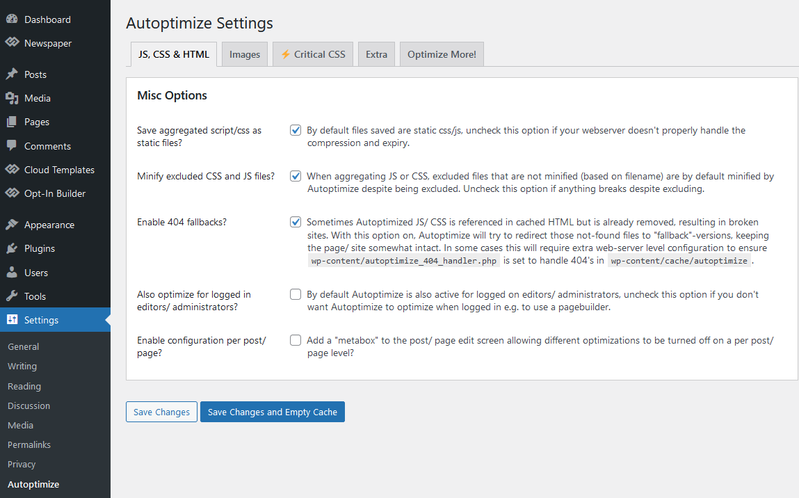Click the Tools wrench icon
The width and height of the screenshot is (799, 498).
pyautogui.click(x=12, y=296)
